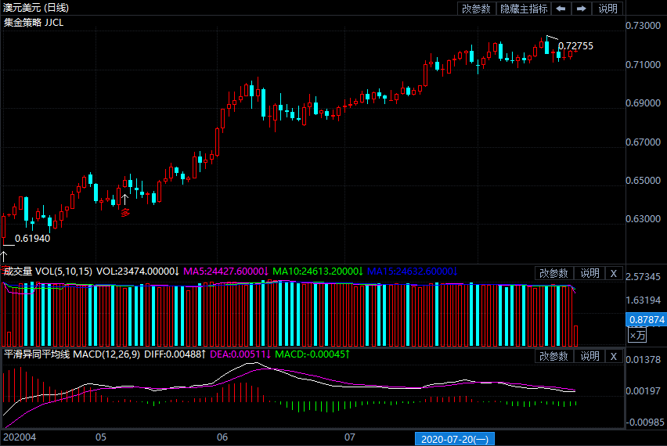Image resolution: width=667 pixels, height=446 pixels.
Task: Click the 2020-07-20 date marker on timeline
Action: pyautogui.click(x=454, y=439)
